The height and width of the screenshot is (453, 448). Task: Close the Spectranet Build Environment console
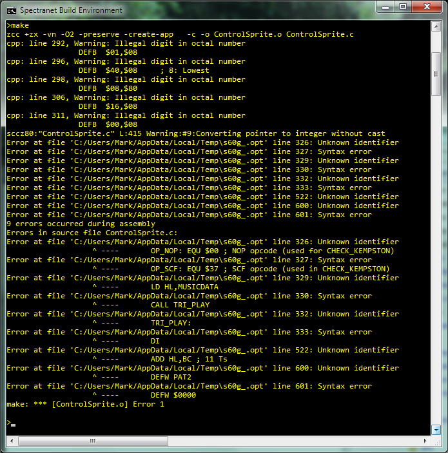pos(427,8)
